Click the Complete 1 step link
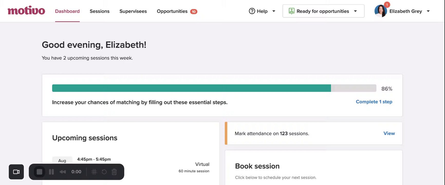 click(374, 102)
